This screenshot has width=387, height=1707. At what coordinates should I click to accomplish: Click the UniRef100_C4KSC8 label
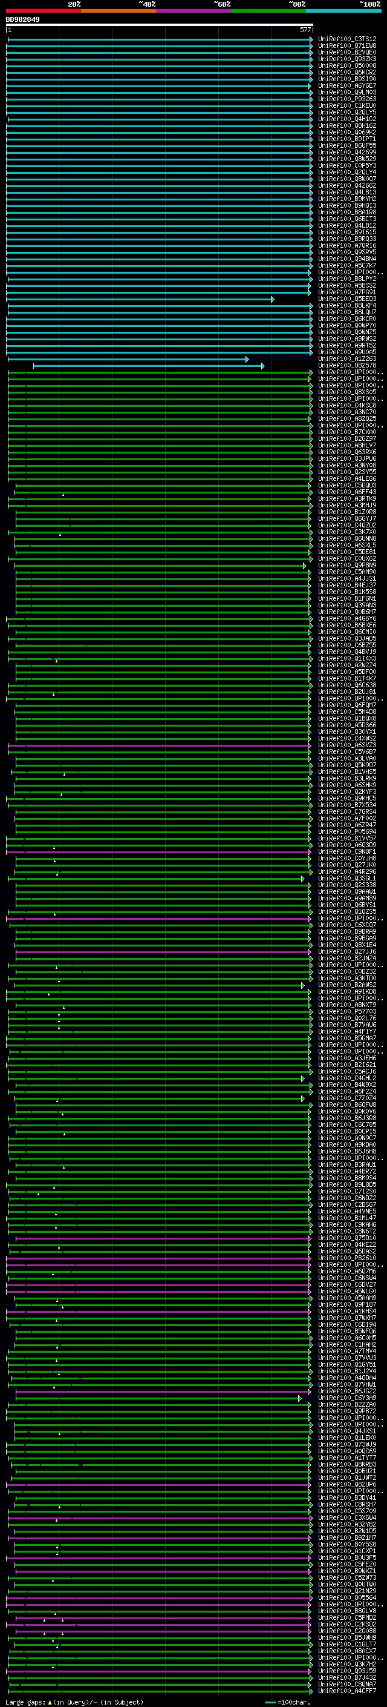click(347, 406)
